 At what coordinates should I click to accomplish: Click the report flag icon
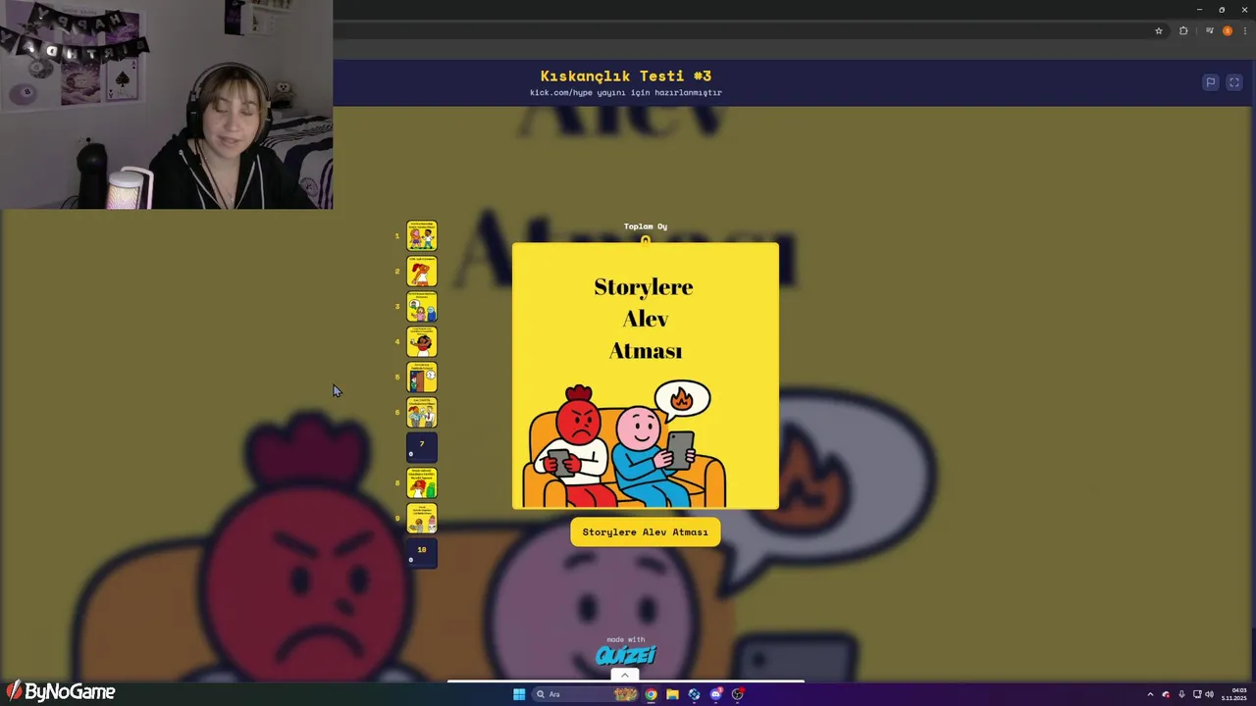pyautogui.click(x=1211, y=82)
